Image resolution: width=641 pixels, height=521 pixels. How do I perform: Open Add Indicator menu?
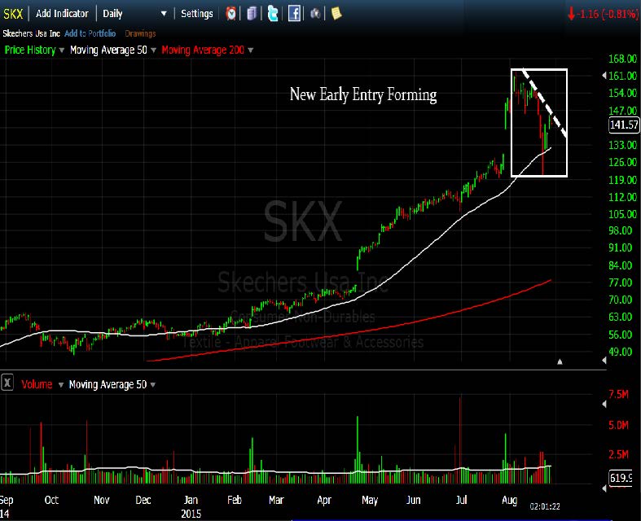(62, 14)
